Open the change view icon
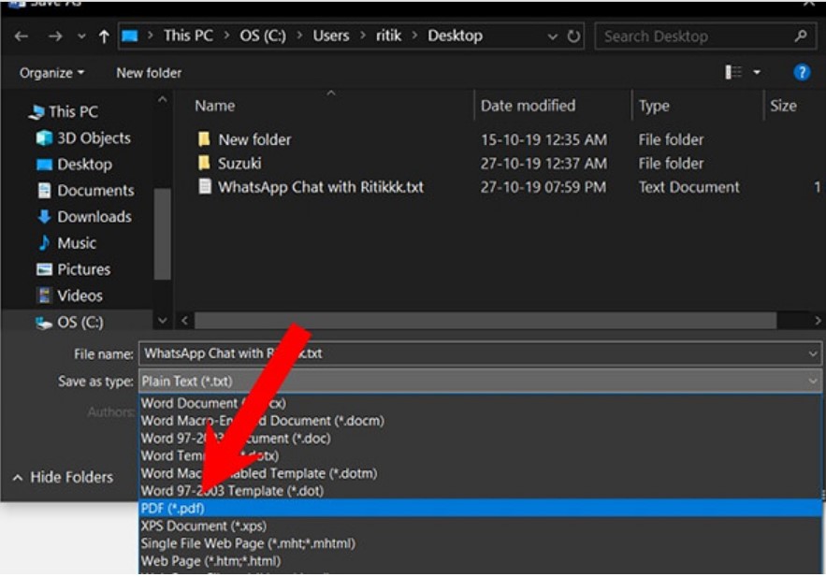 [734, 72]
